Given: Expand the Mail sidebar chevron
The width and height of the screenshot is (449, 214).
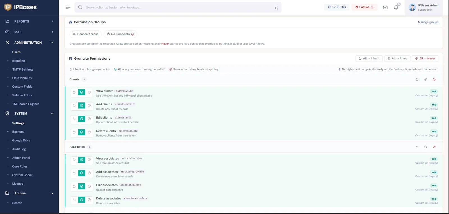Looking at the screenshot, I should tap(52, 32).
